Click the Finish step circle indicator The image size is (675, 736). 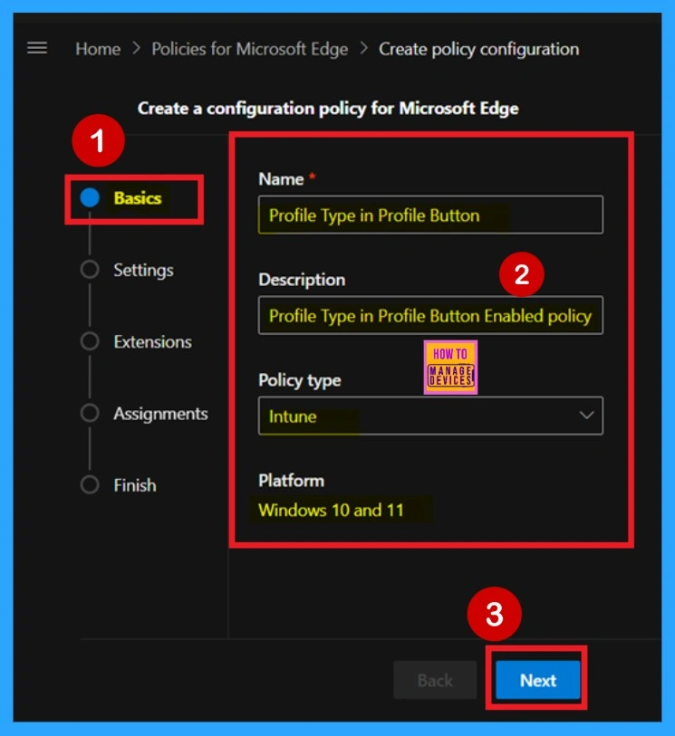coord(90,485)
